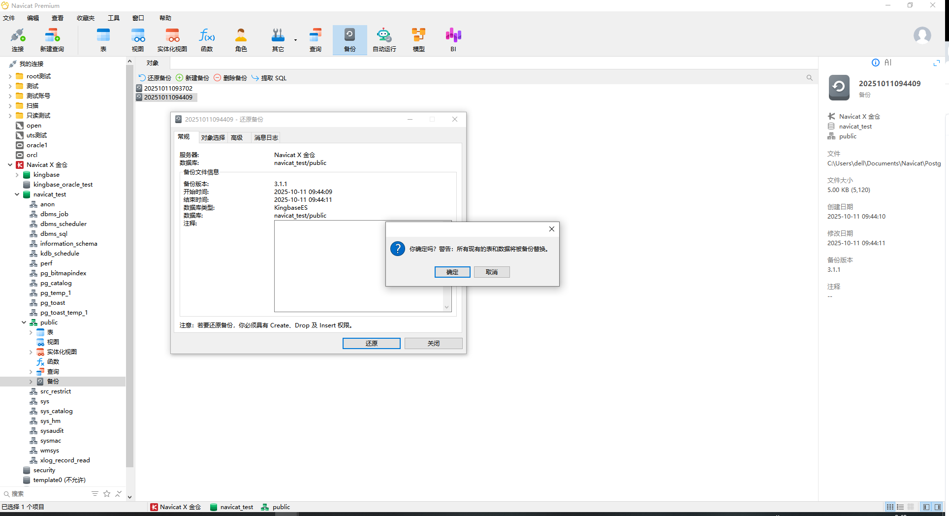Open the 文件 menu
This screenshot has height=516, width=949.
click(x=9, y=18)
